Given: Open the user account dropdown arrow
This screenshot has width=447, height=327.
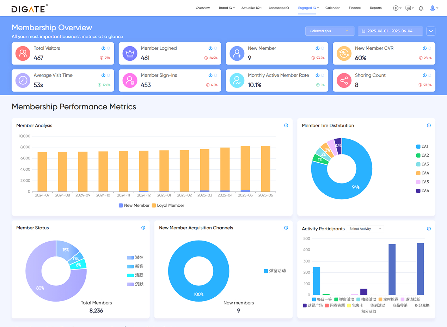Looking at the screenshot, I should coord(437,8).
